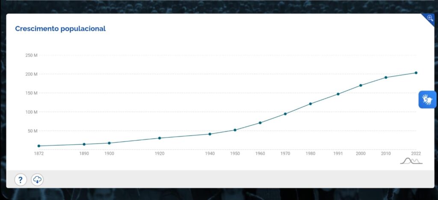The image size is (438, 200).
Task: Open the VLibras sign language widget
Action: click(x=427, y=99)
